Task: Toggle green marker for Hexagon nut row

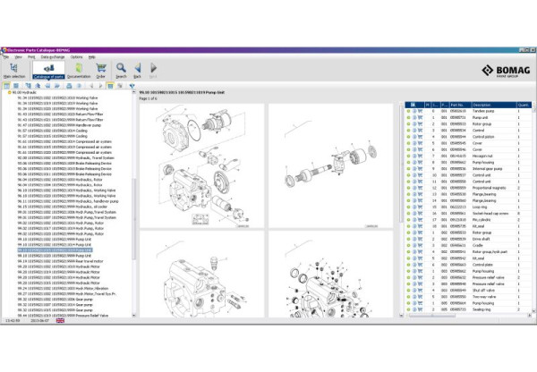Action: pyautogui.click(x=408, y=155)
